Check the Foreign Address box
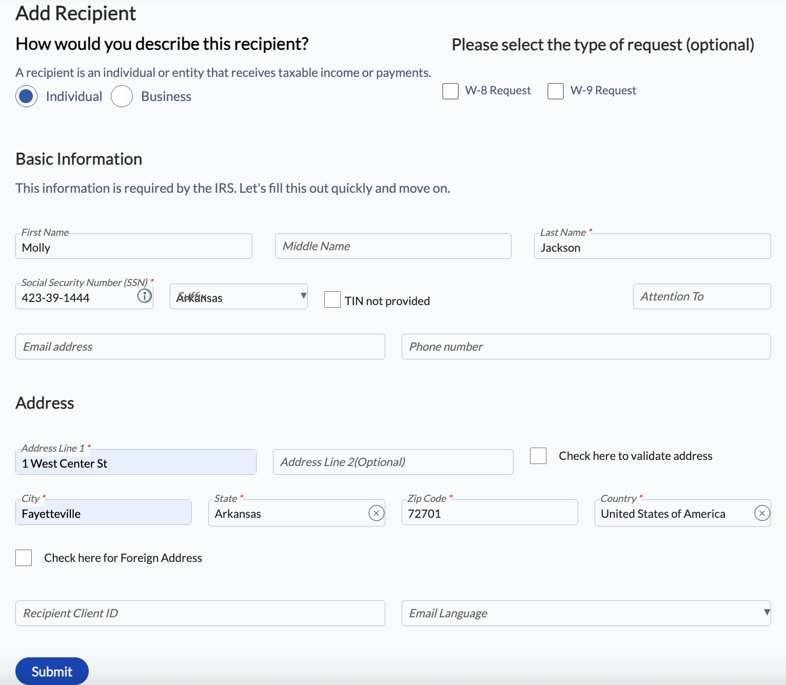This screenshot has height=685, width=786. pos(24,558)
